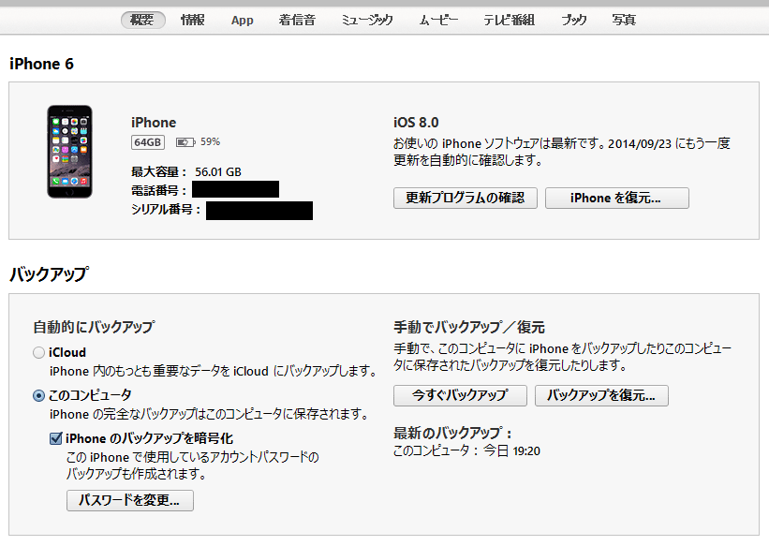This screenshot has height=546, width=769.
Task: Click the 56.01 GB capacity value
Action: 218,172
